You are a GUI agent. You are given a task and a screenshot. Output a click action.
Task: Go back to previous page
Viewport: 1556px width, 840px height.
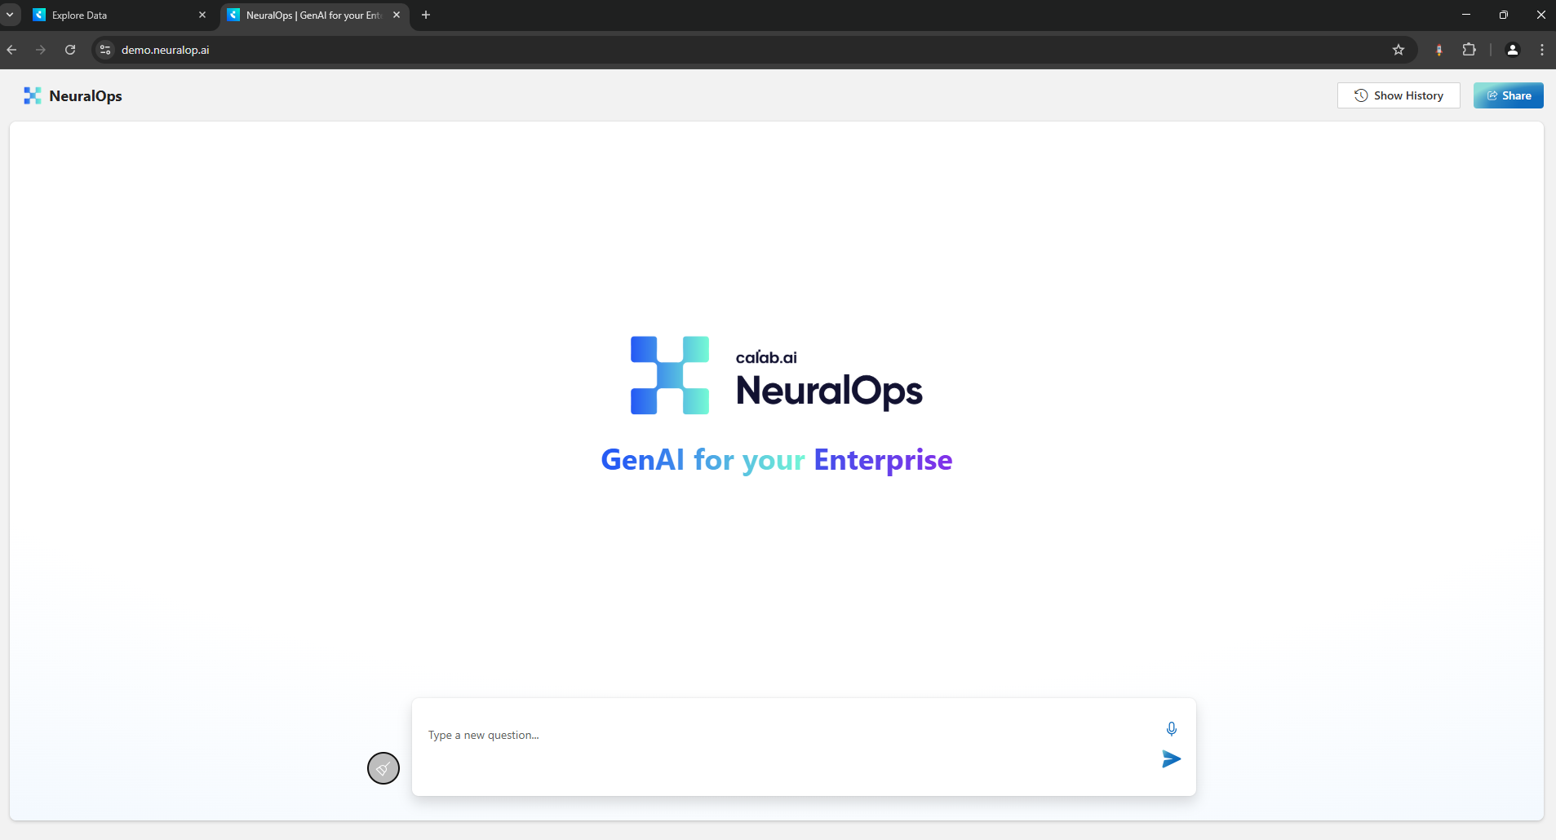(x=11, y=50)
